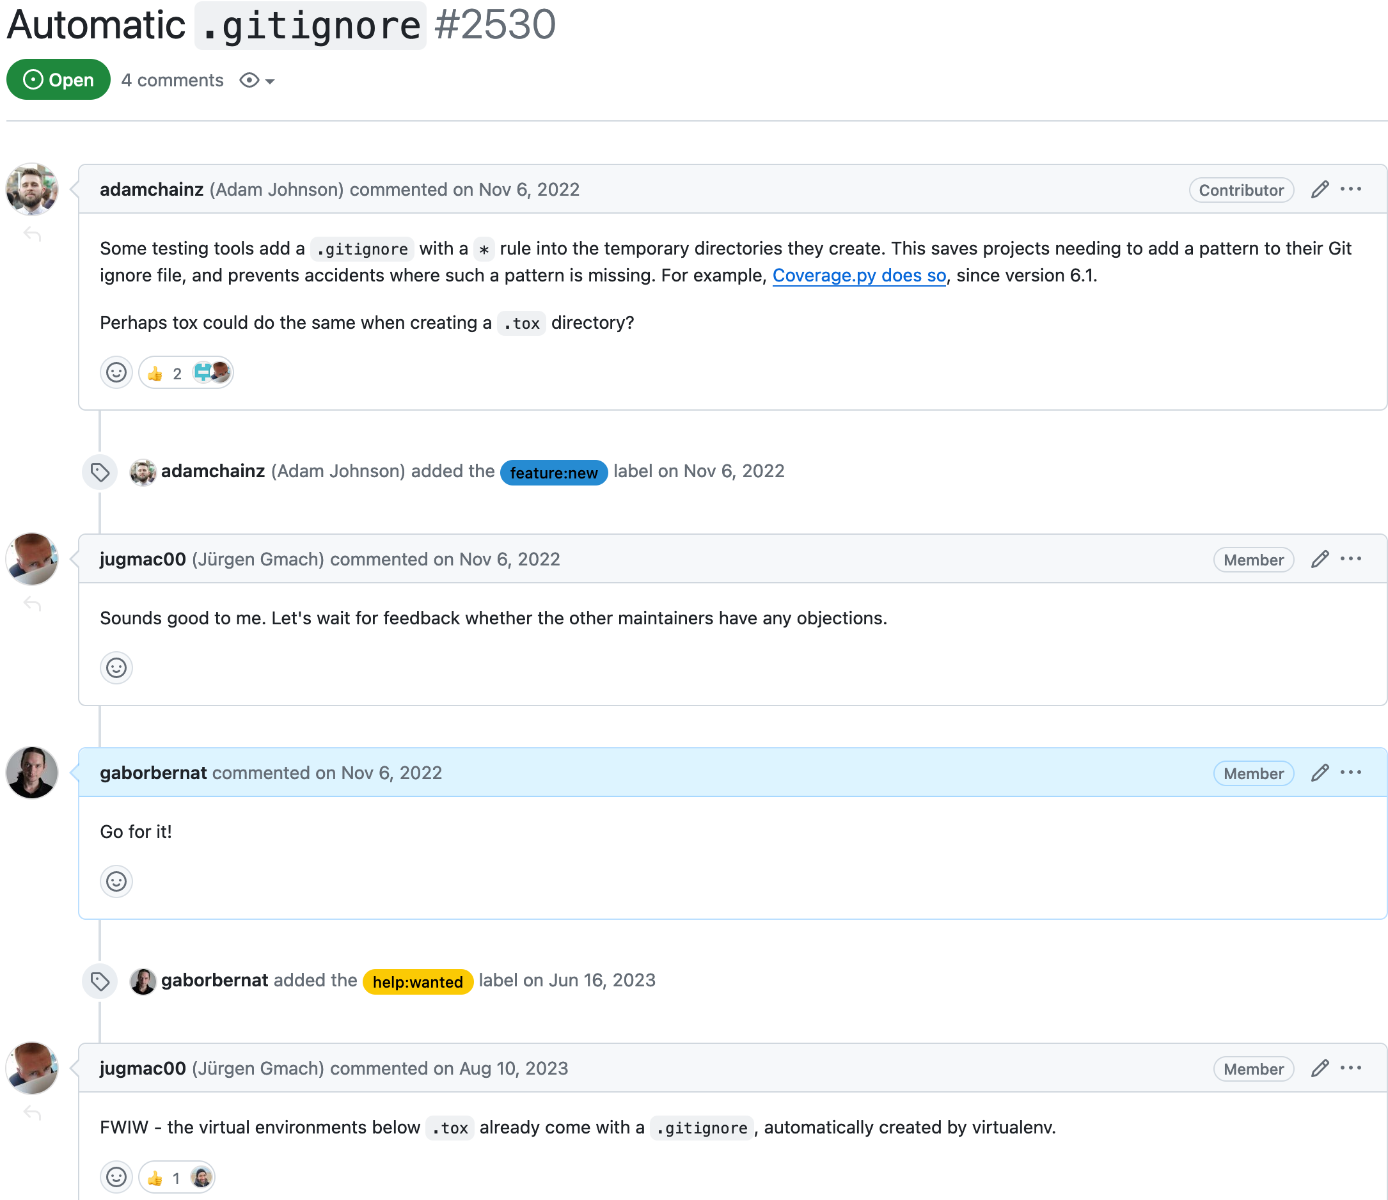Open options menu on adamchainz's comment
1388x1200 pixels.
[1350, 189]
